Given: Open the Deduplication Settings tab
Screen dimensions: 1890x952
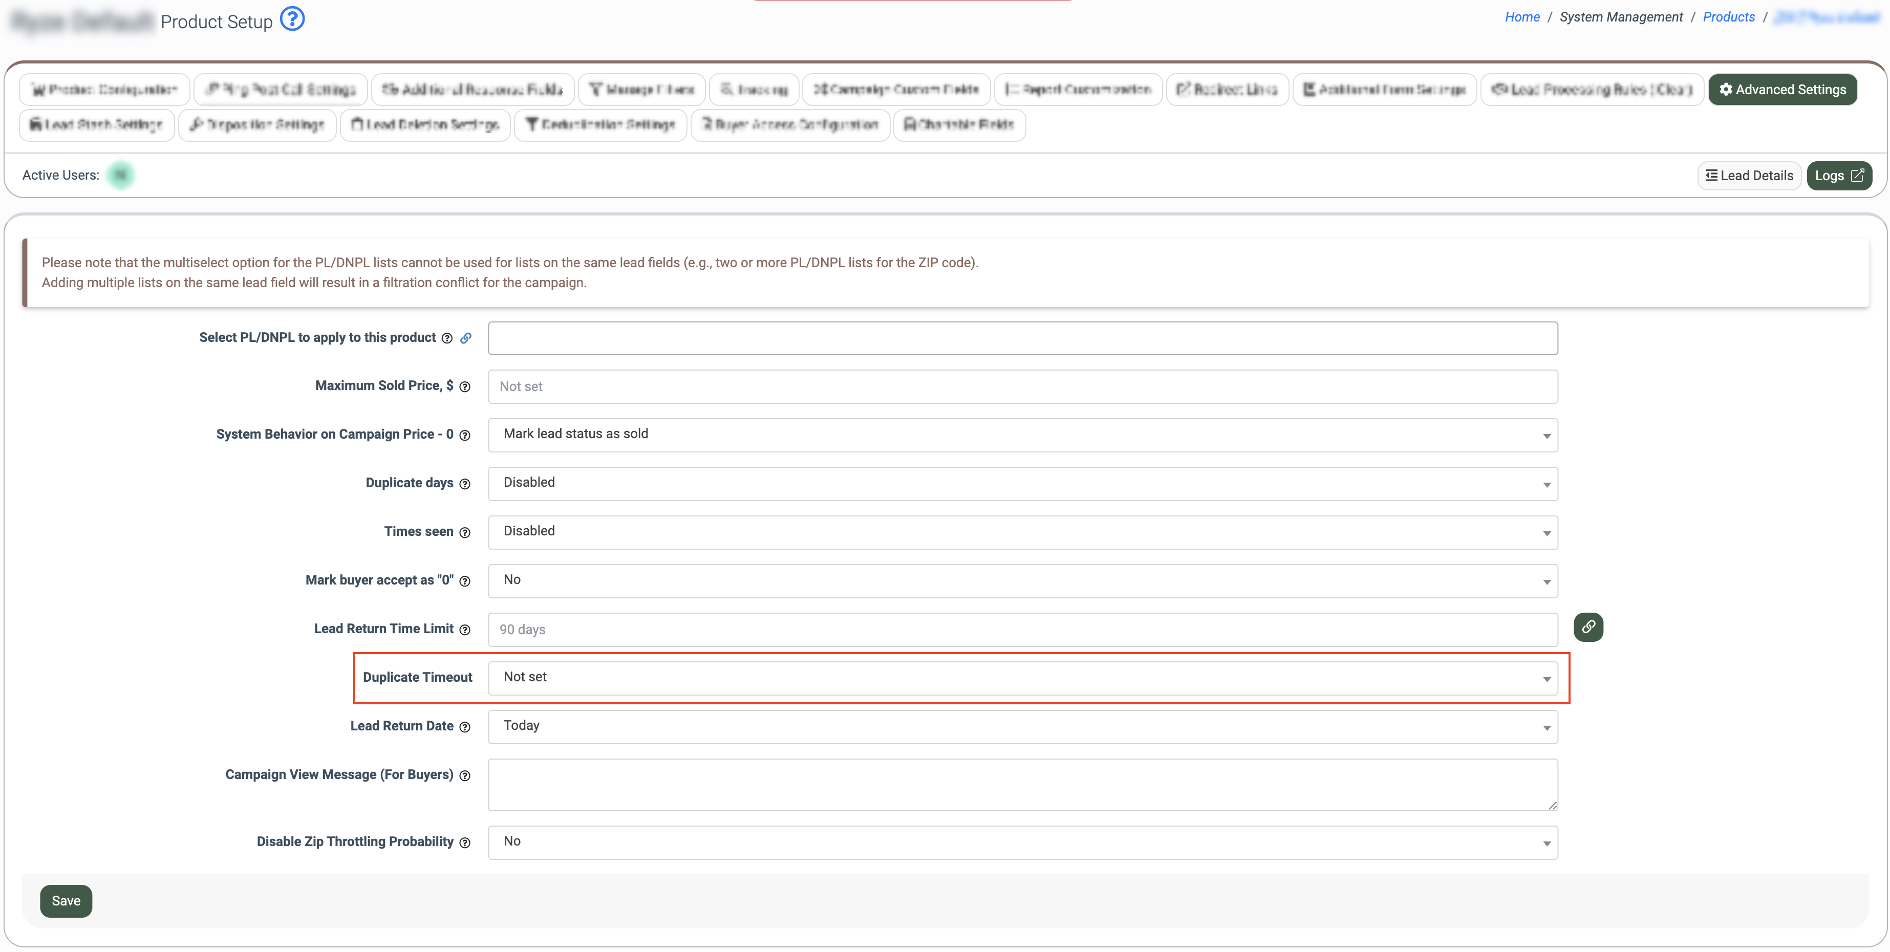Looking at the screenshot, I should pos(600,125).
